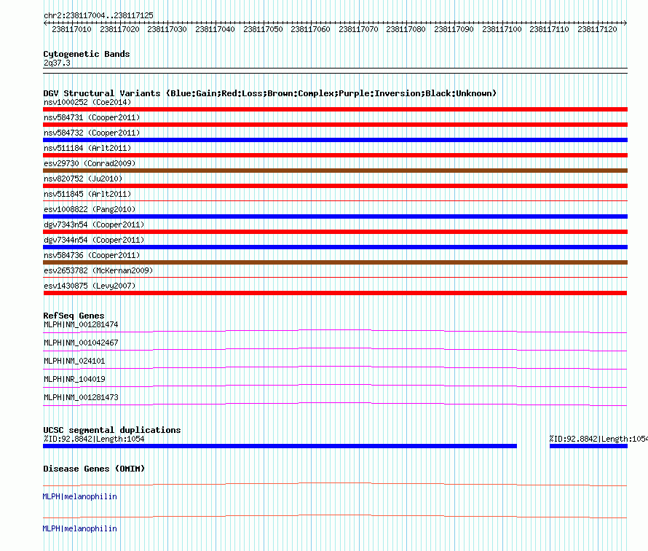Screen dimensions: 648x551
Task: Select the Cytogenetic Bands track title
Action: click(x=87, y=54)
